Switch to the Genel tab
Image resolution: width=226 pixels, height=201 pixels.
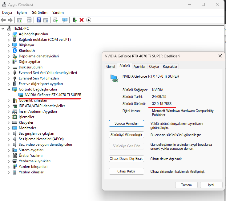(111, 67)
